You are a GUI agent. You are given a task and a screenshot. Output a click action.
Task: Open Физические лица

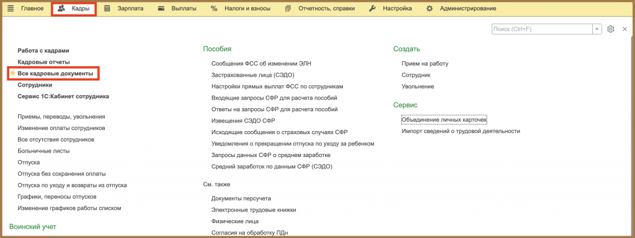(x=235, y=221)
